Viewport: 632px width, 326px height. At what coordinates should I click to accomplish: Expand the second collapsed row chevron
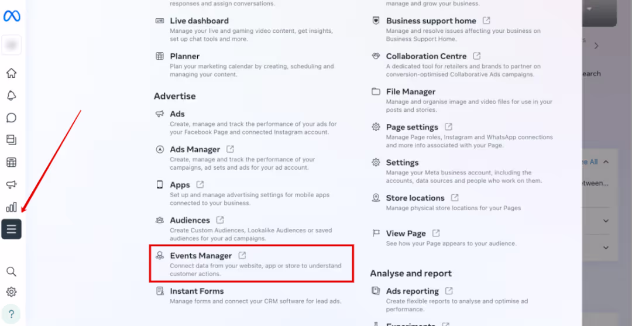[606, 248]
